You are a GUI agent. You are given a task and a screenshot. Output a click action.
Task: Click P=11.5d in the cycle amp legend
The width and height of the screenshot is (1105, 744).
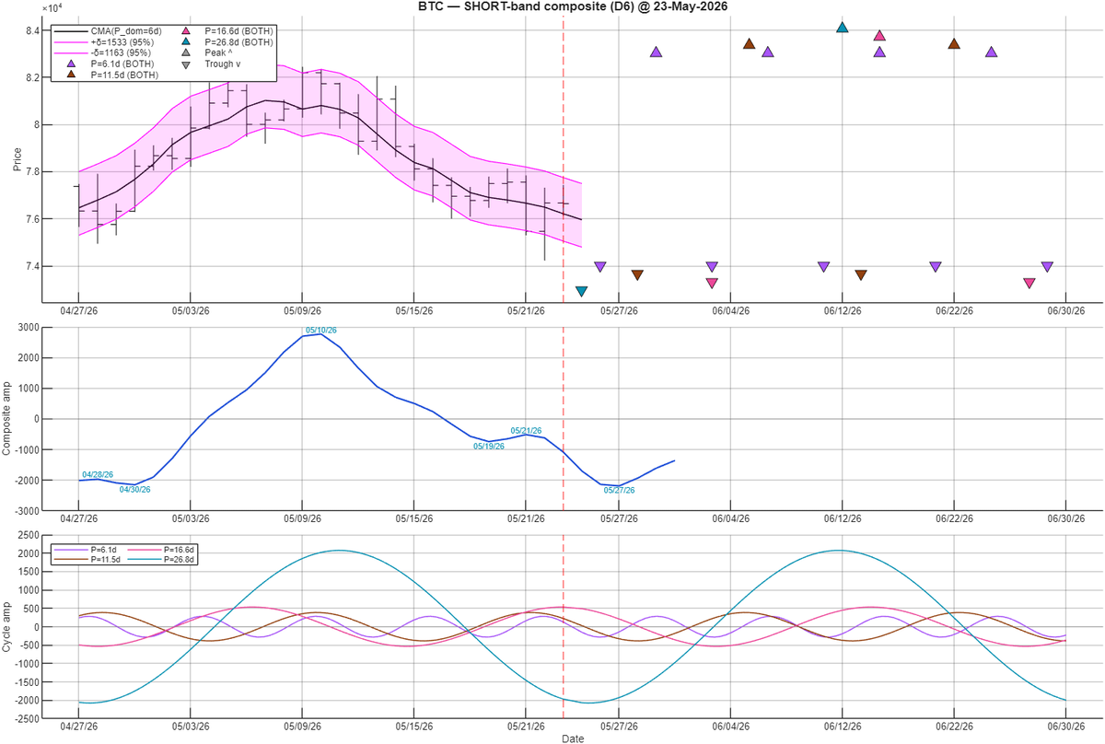click(x=89, y=559)
